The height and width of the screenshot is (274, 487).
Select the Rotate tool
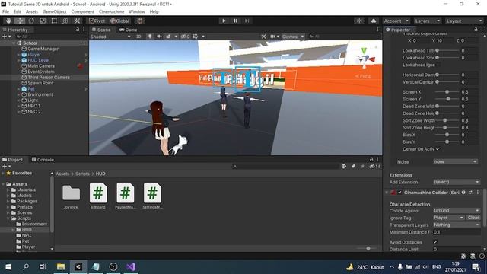point(31,21)
